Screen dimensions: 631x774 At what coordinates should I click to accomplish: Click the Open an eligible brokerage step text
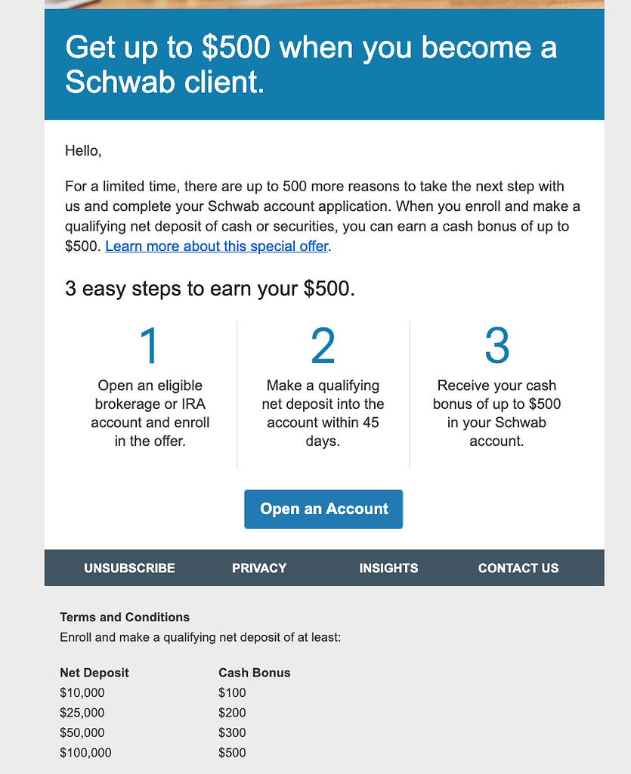point(149,413)
